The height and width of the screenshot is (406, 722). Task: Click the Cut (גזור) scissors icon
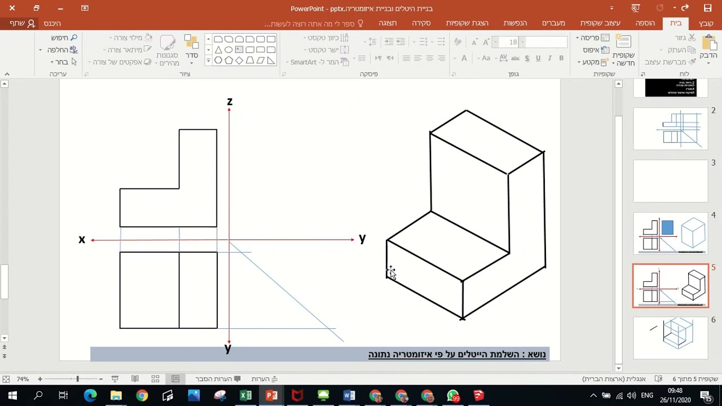pos(692,38)
